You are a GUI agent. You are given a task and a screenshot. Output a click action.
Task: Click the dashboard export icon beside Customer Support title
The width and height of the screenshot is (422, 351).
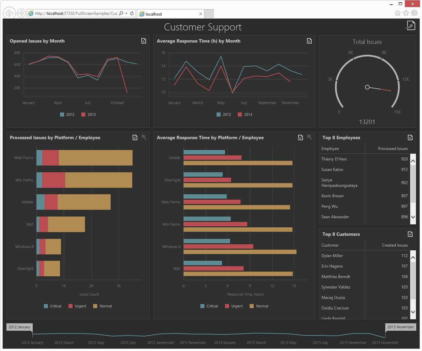coord(410,25)
